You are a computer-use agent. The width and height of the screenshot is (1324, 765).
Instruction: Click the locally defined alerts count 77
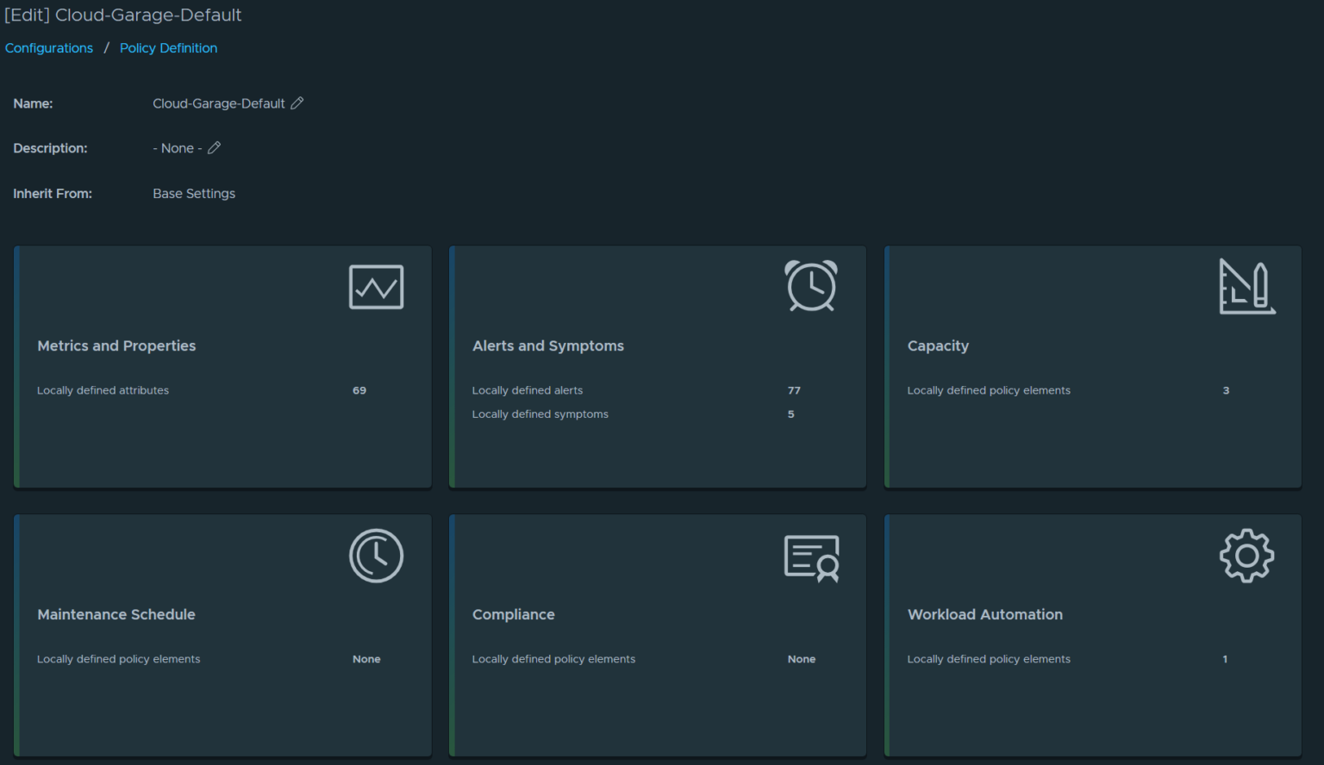tap(794, 390)
